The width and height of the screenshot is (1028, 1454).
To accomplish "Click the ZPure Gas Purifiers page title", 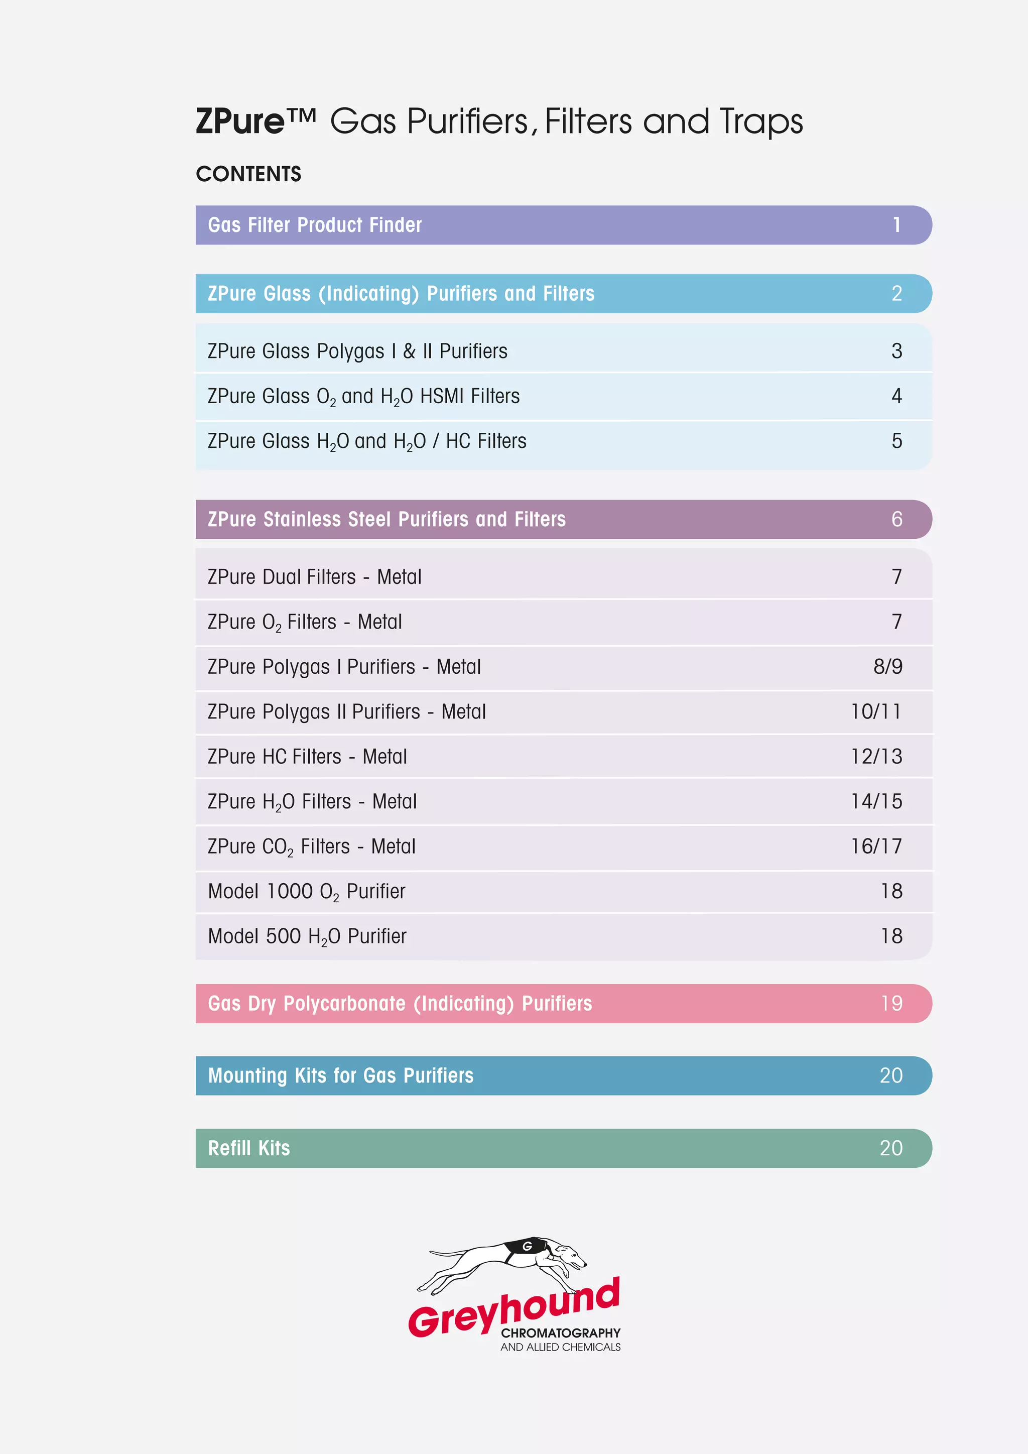I will (x=499, y=121).
